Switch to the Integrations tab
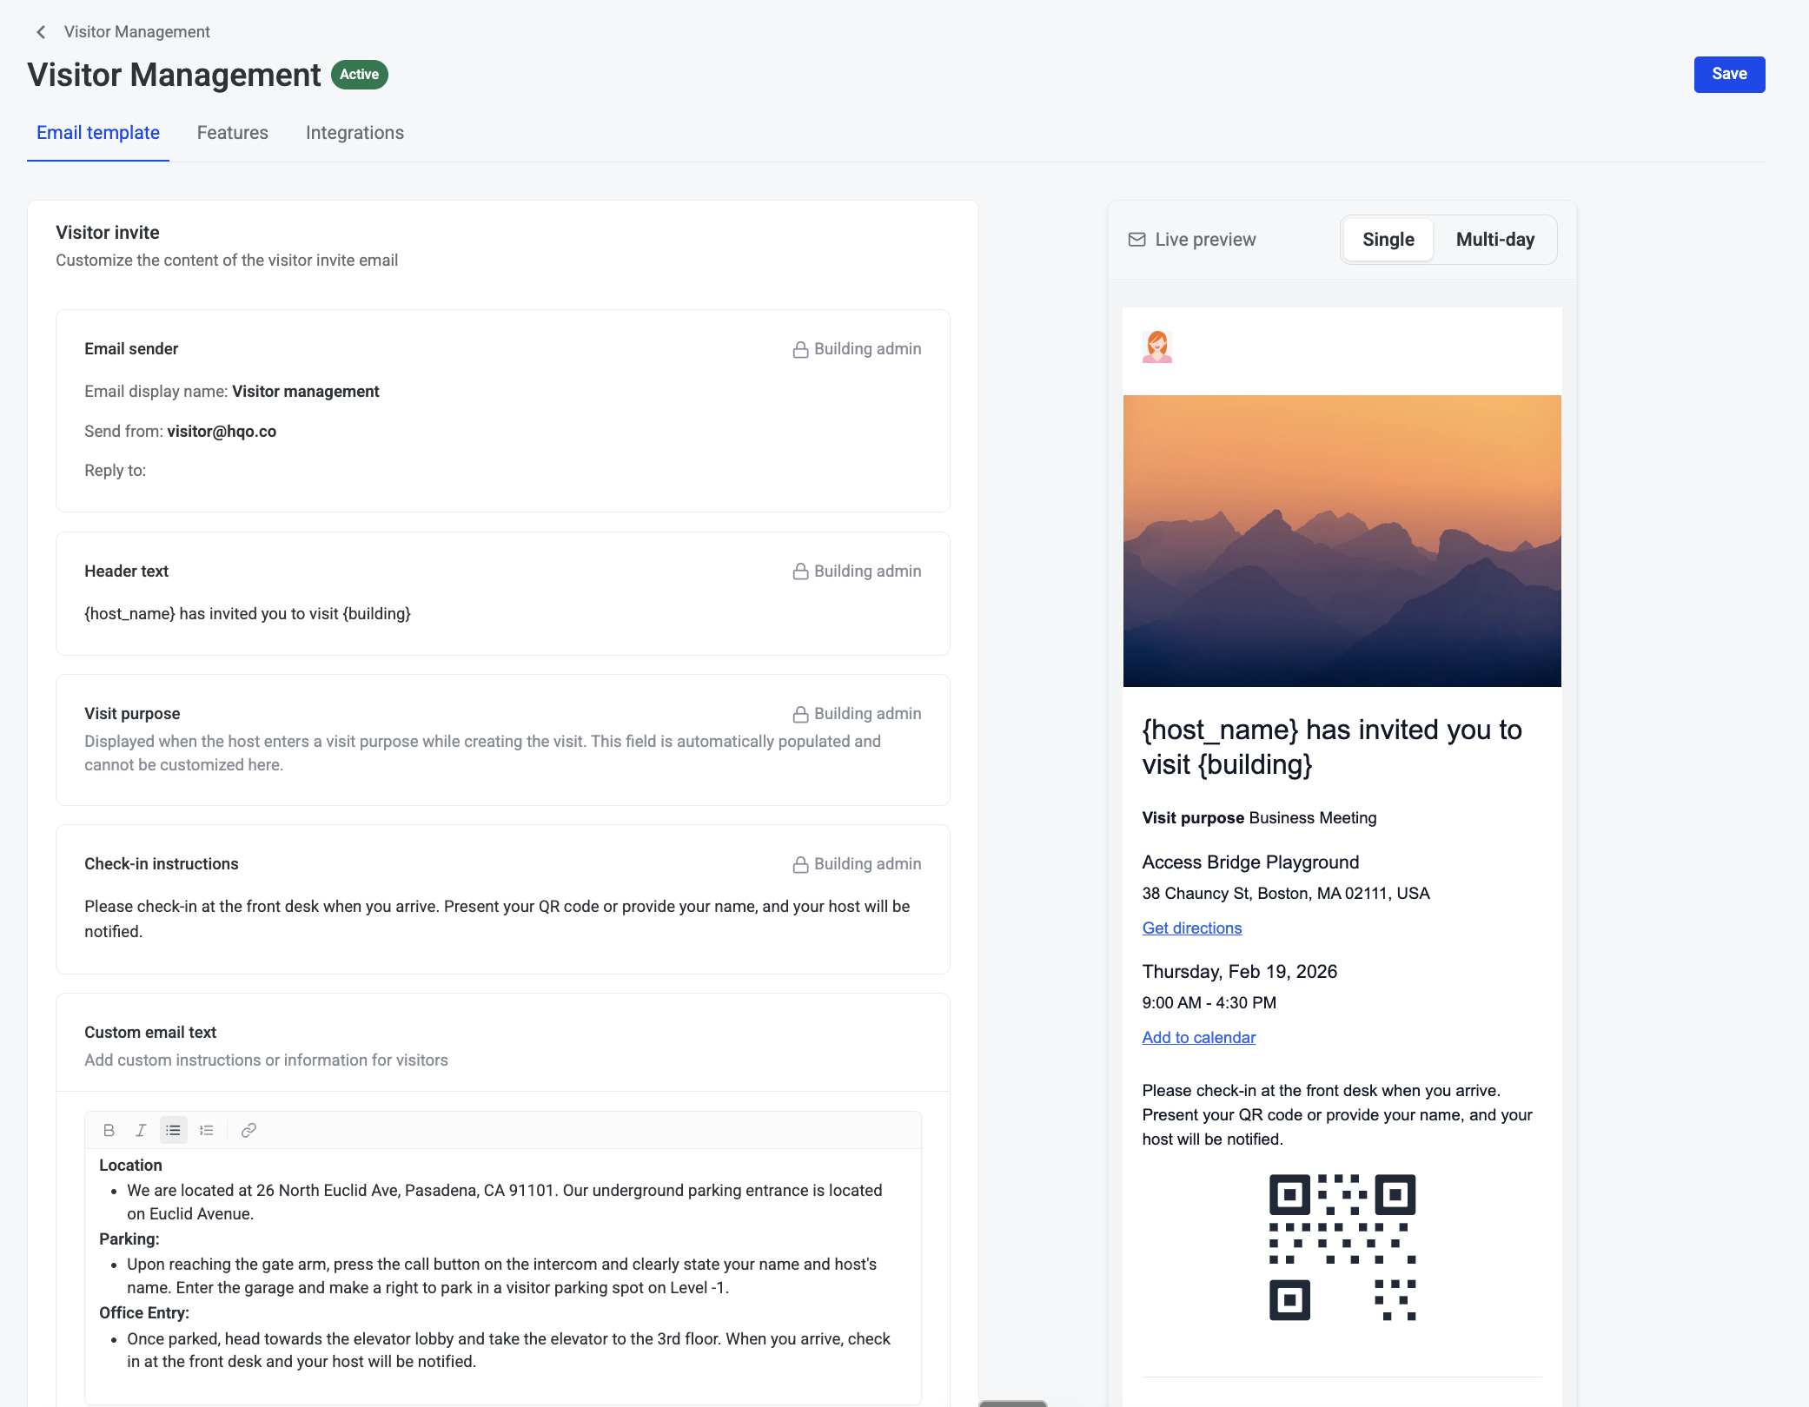 click(x=355, y=133)
